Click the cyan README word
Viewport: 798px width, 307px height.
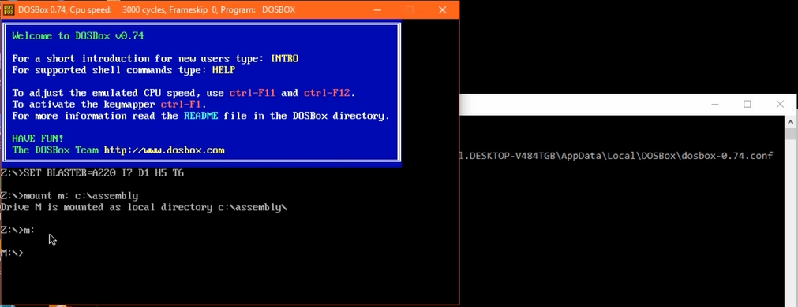point(201,116)
